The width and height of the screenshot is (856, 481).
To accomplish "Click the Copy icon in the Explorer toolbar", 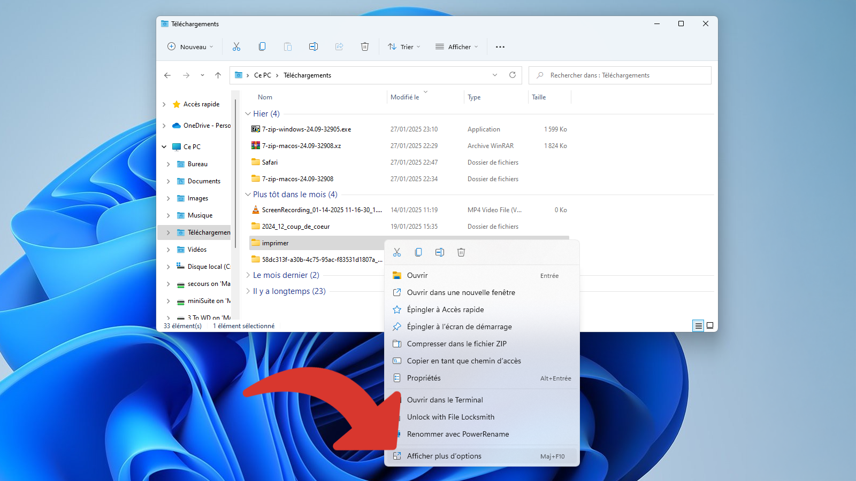I will [262, 47].
